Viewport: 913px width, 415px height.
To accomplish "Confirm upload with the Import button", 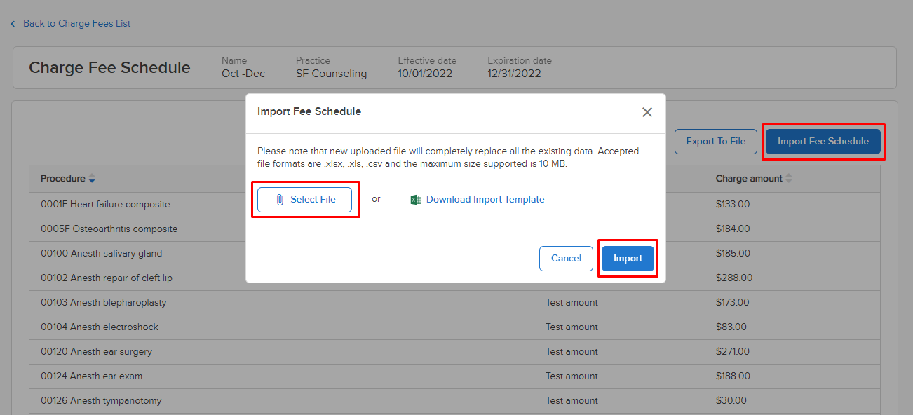I will coord(628,258).
